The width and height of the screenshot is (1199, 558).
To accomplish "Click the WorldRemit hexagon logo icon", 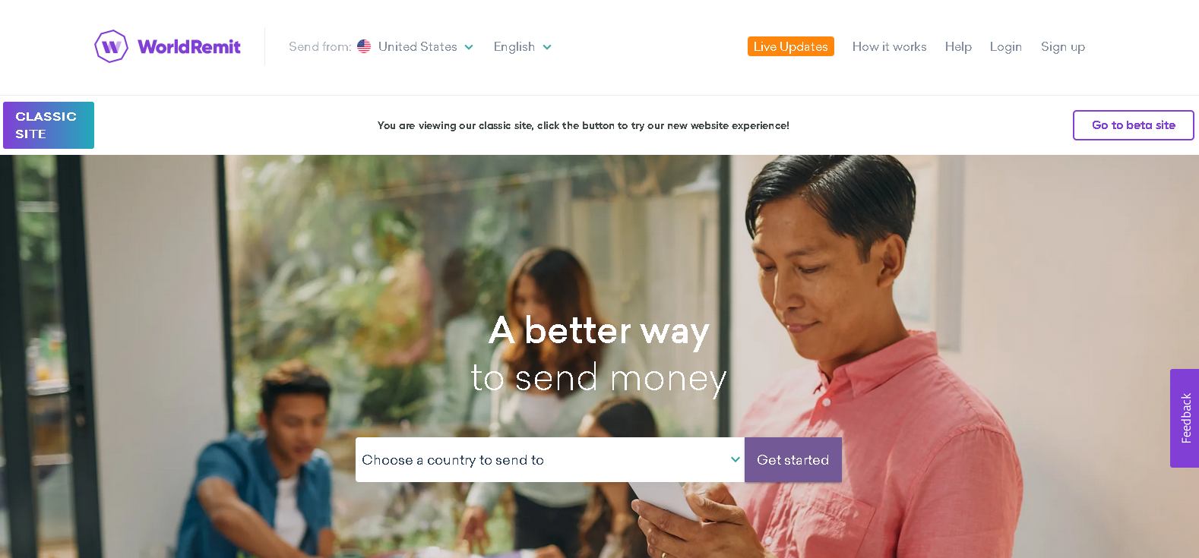I will click(111, 46).
